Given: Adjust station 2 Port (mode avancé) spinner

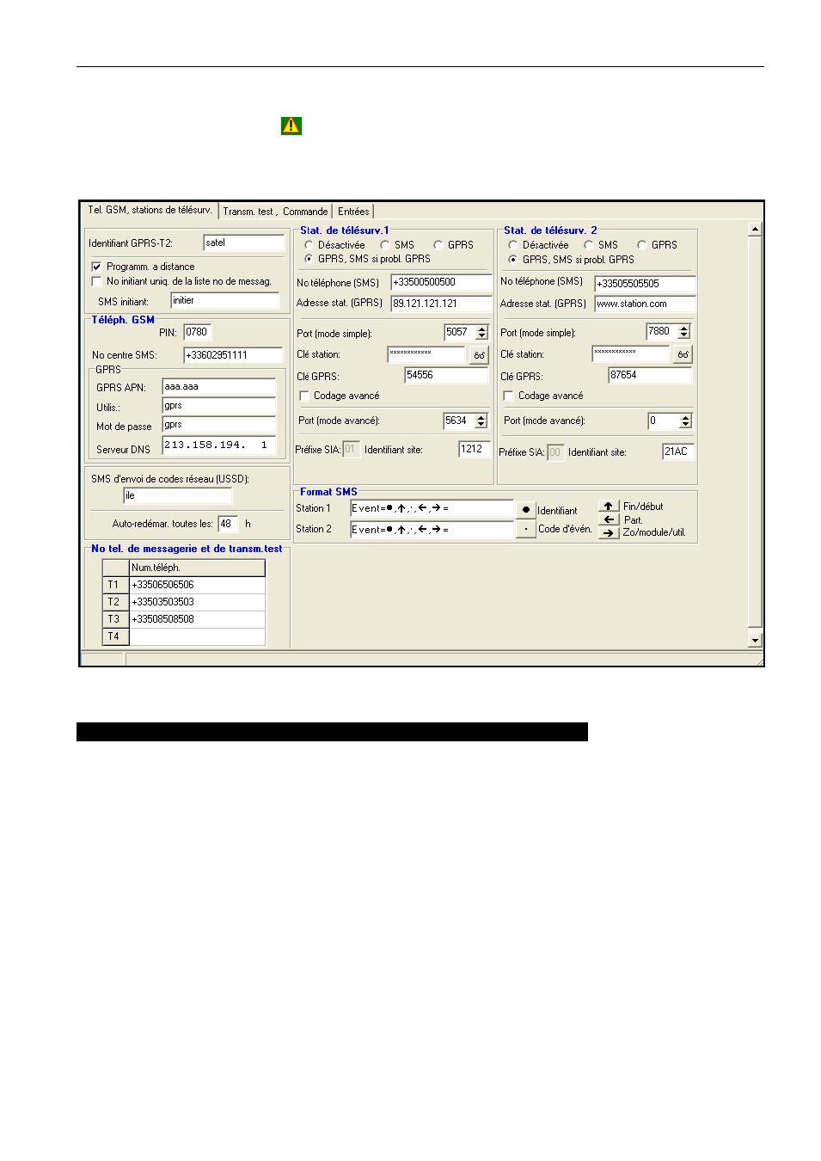Looking at the screenshot, I should pyautogui.click(x=685, y=421).
